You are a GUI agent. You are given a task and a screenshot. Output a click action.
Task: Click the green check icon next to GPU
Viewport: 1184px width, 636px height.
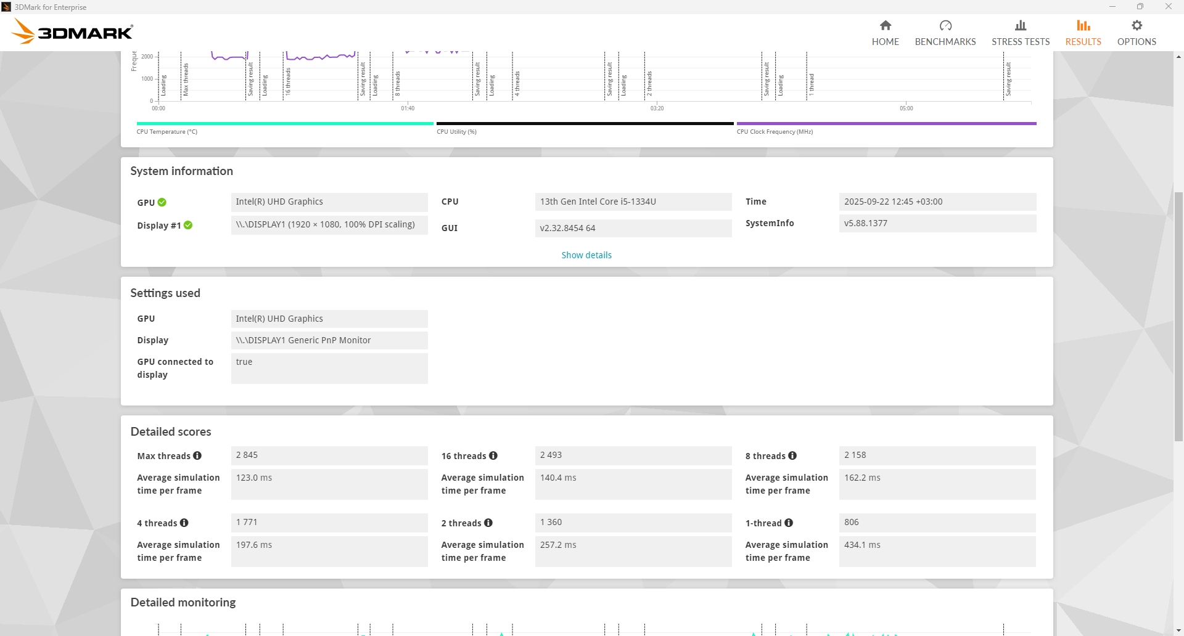pos(162,202)
